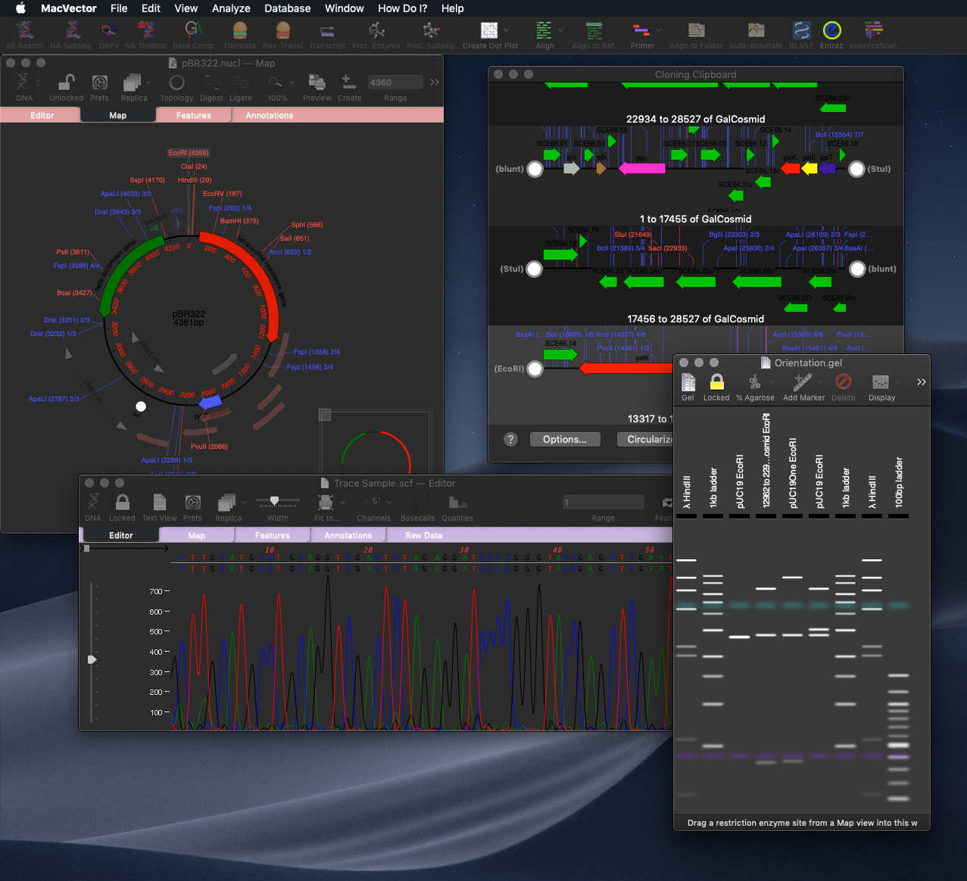This screenshot has width=967, height=881.
Task: Open the Raw Data tab in Trace Sample
Action: click(x=423, y=535)
